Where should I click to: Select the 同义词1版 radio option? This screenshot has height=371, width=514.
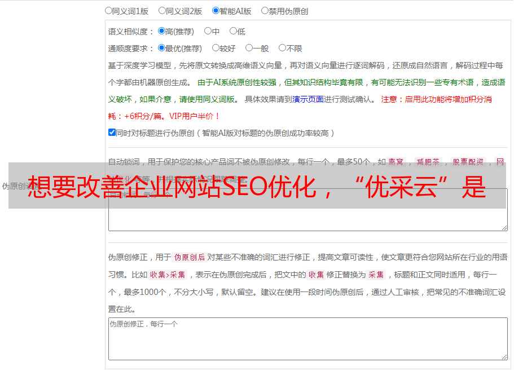click(108, 11)
